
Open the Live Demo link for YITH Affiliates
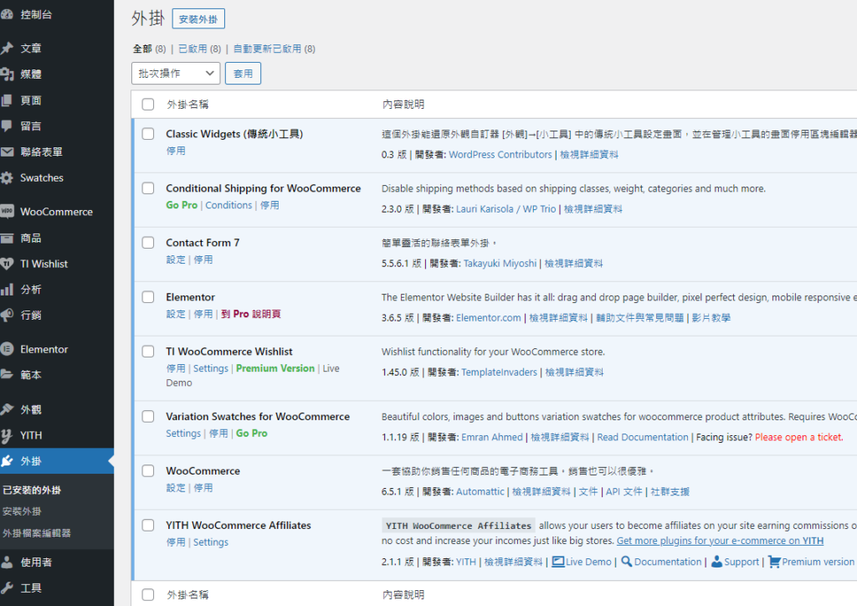pos(588,562)
